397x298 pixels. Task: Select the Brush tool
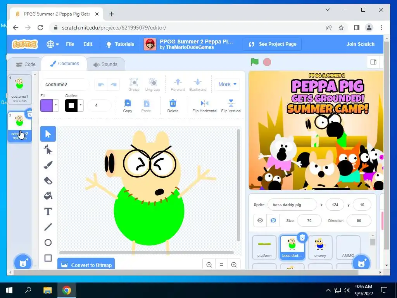tap(48, 165)
